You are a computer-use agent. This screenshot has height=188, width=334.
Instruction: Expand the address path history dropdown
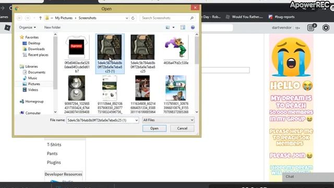point(127,18)
